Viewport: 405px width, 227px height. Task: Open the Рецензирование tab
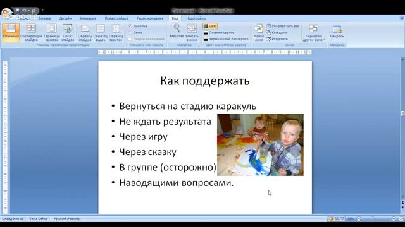point(150,18)
